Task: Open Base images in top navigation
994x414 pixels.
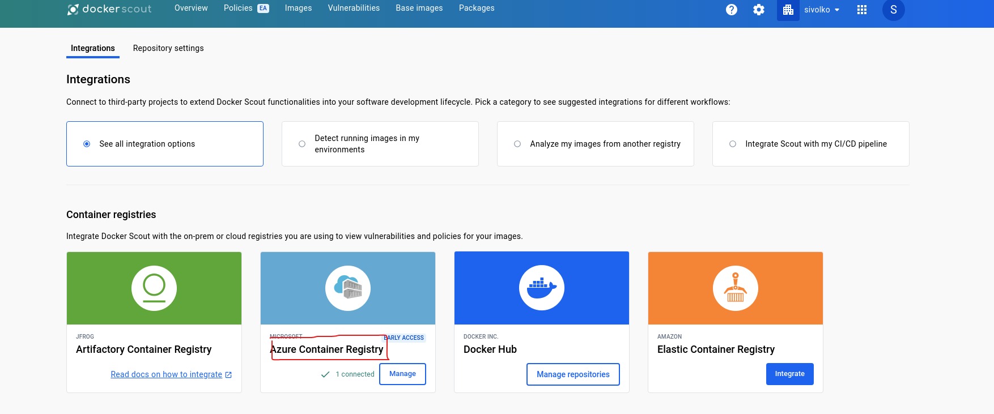Action: click(x=419, y=8)
